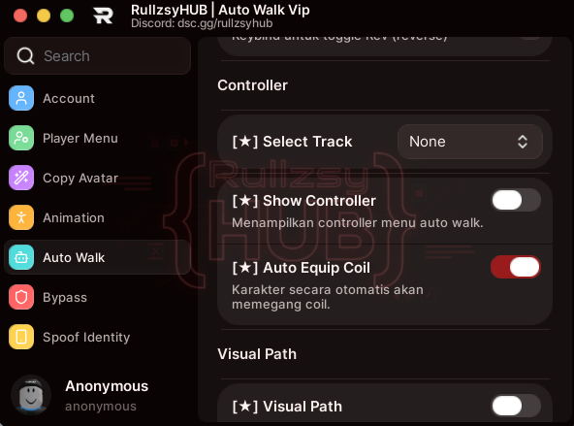Close window with red button
This screenshot has width=574, height=426.
click(x=20, y=16)
